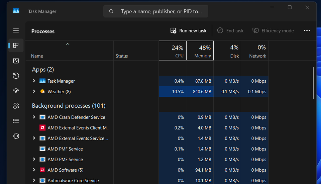Screen dimensions: 321x184
Task: Expand the AMD Software (5) group
Action: pos(34,170)
